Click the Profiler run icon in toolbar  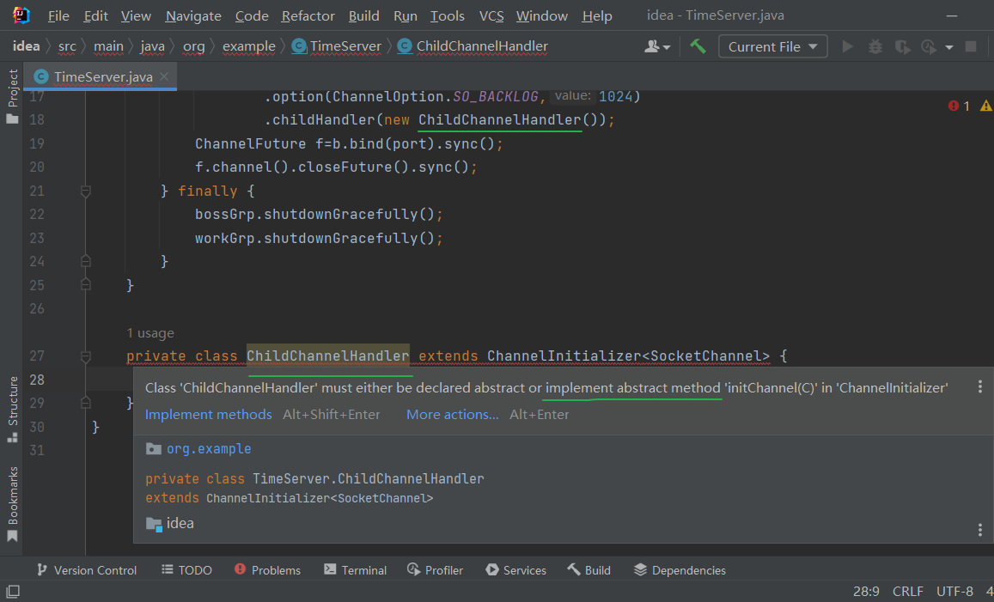929,47
